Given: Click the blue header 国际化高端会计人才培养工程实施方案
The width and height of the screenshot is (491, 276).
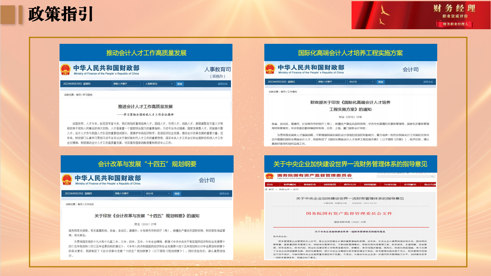Looking at the screenshot, I should point(351,53).
